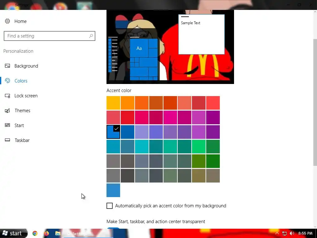317x238 pixels.
Task: Go to Settings Home
Action: click(x=20, y=21)
